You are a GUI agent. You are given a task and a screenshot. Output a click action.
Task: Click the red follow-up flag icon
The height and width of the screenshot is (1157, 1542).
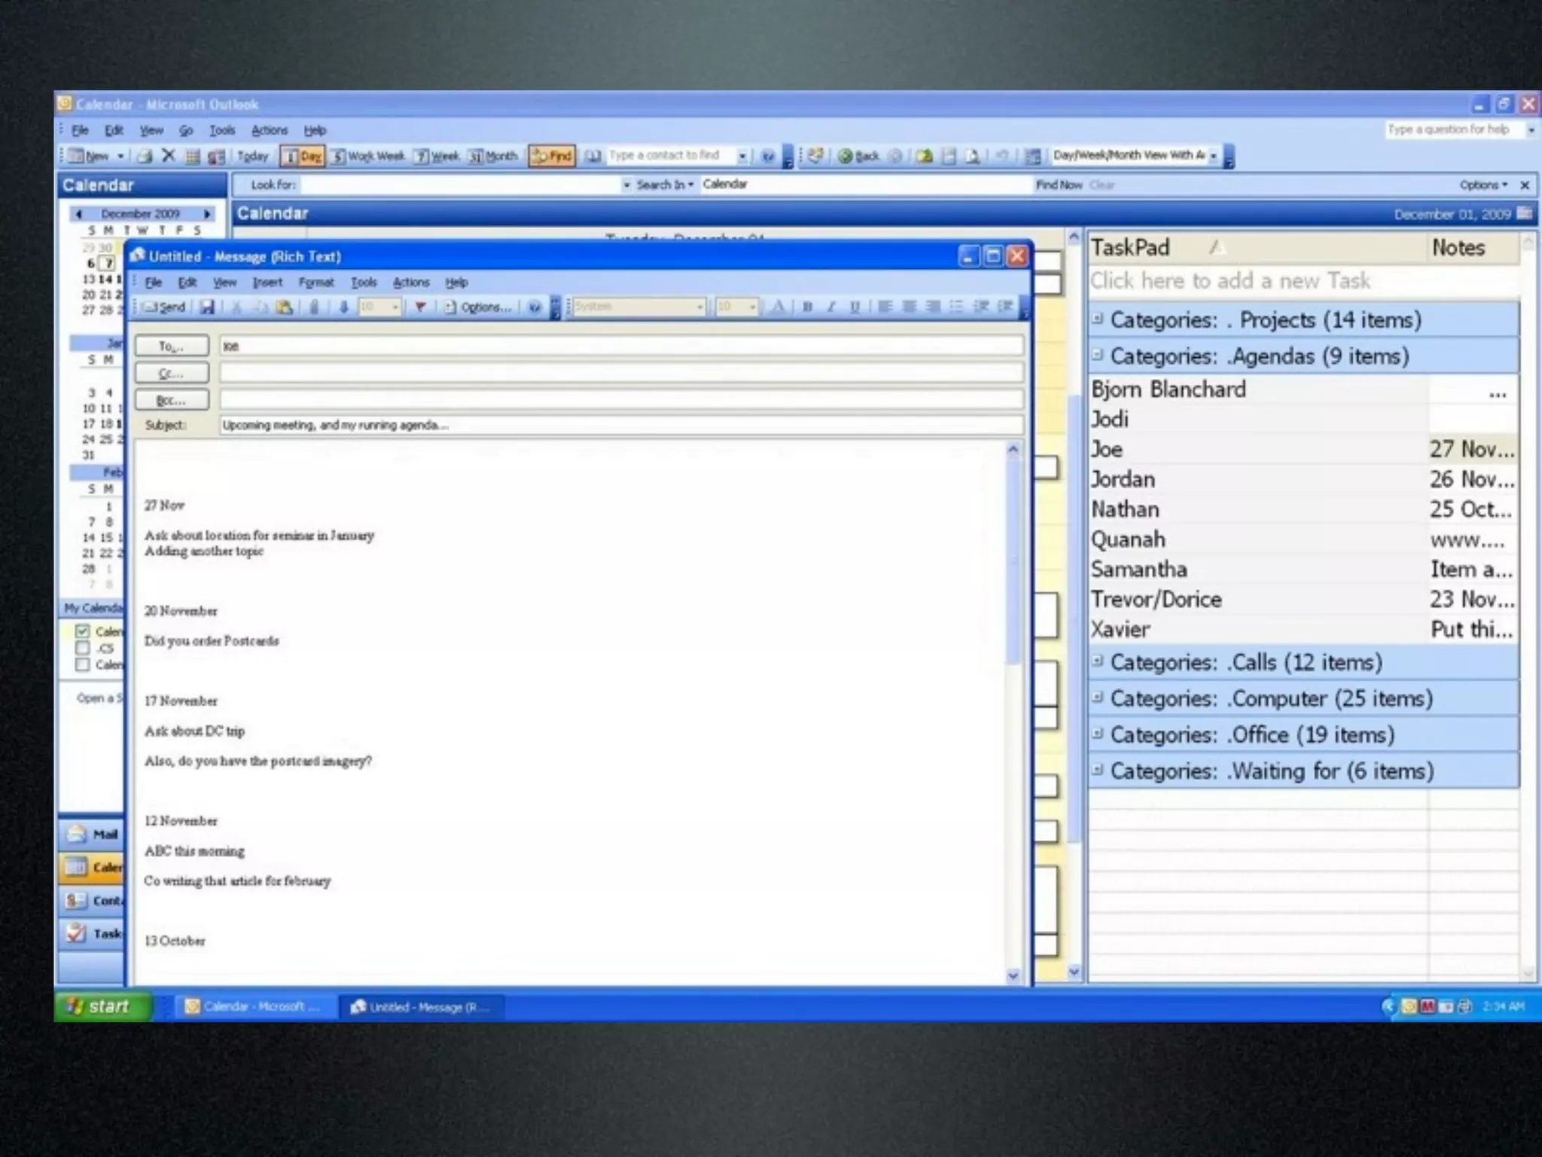tap(420, 307)
